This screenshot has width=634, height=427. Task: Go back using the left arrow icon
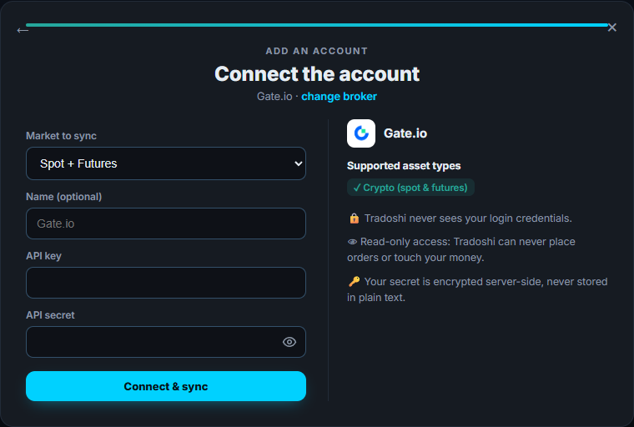pos(23,30)
